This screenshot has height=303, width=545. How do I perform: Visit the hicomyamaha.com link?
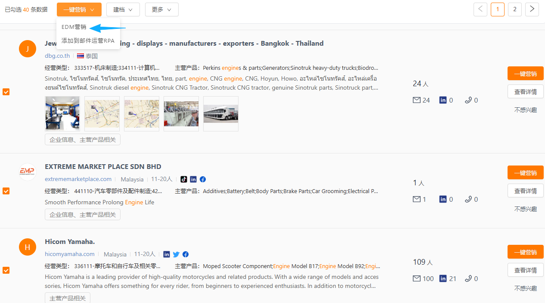(x=70, y=254)
